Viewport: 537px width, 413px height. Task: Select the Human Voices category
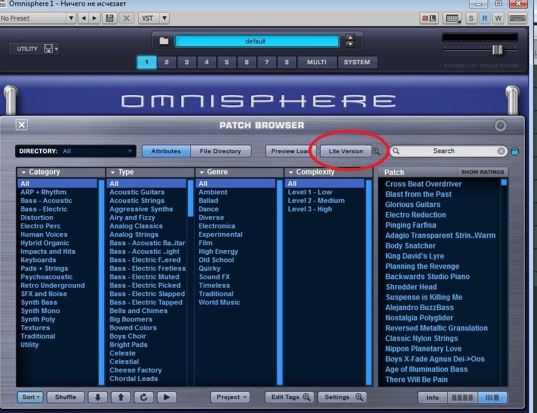point(44,234)
